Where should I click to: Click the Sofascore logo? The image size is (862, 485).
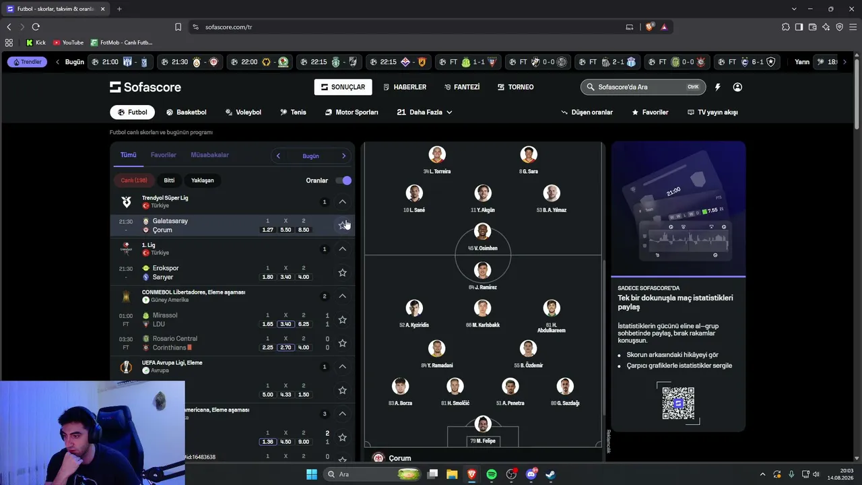(x=145, y=87)
